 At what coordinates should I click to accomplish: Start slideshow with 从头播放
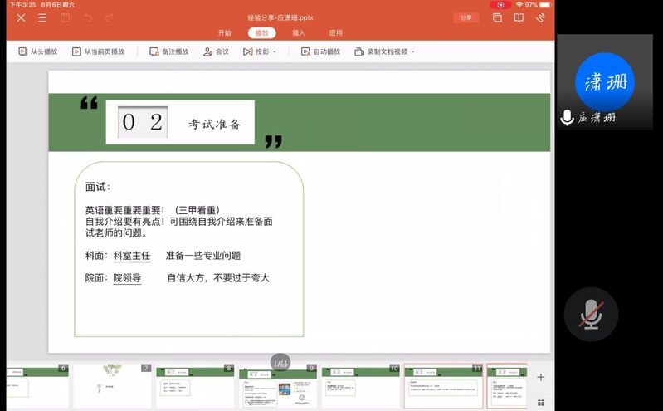click(x=38, y=51)
